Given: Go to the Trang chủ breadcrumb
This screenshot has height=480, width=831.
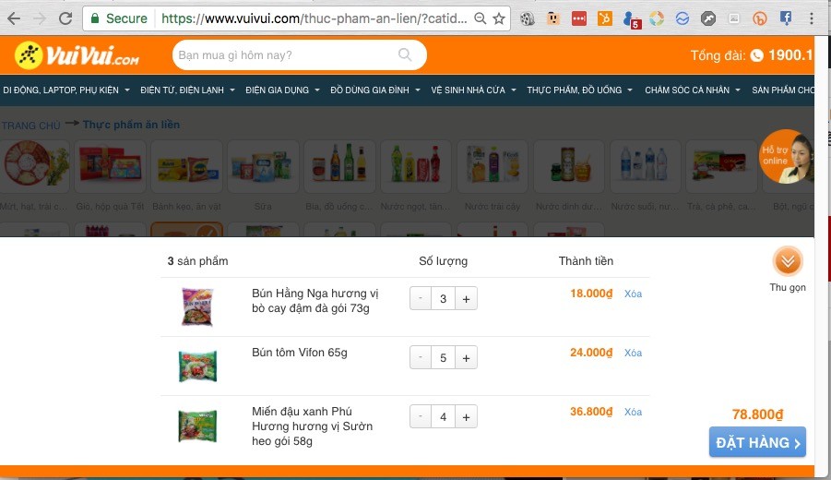Looking at the screenshot, I should [x=30, y=126].
